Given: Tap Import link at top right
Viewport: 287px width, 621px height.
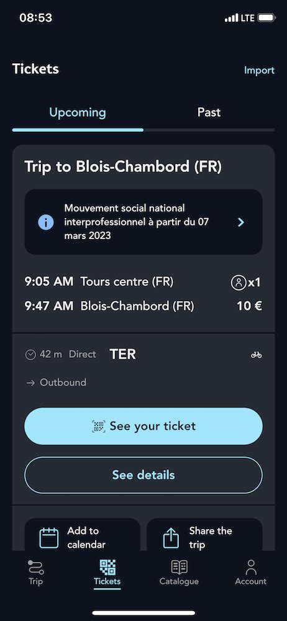Looking at the screenshot, I should (259, 71).
